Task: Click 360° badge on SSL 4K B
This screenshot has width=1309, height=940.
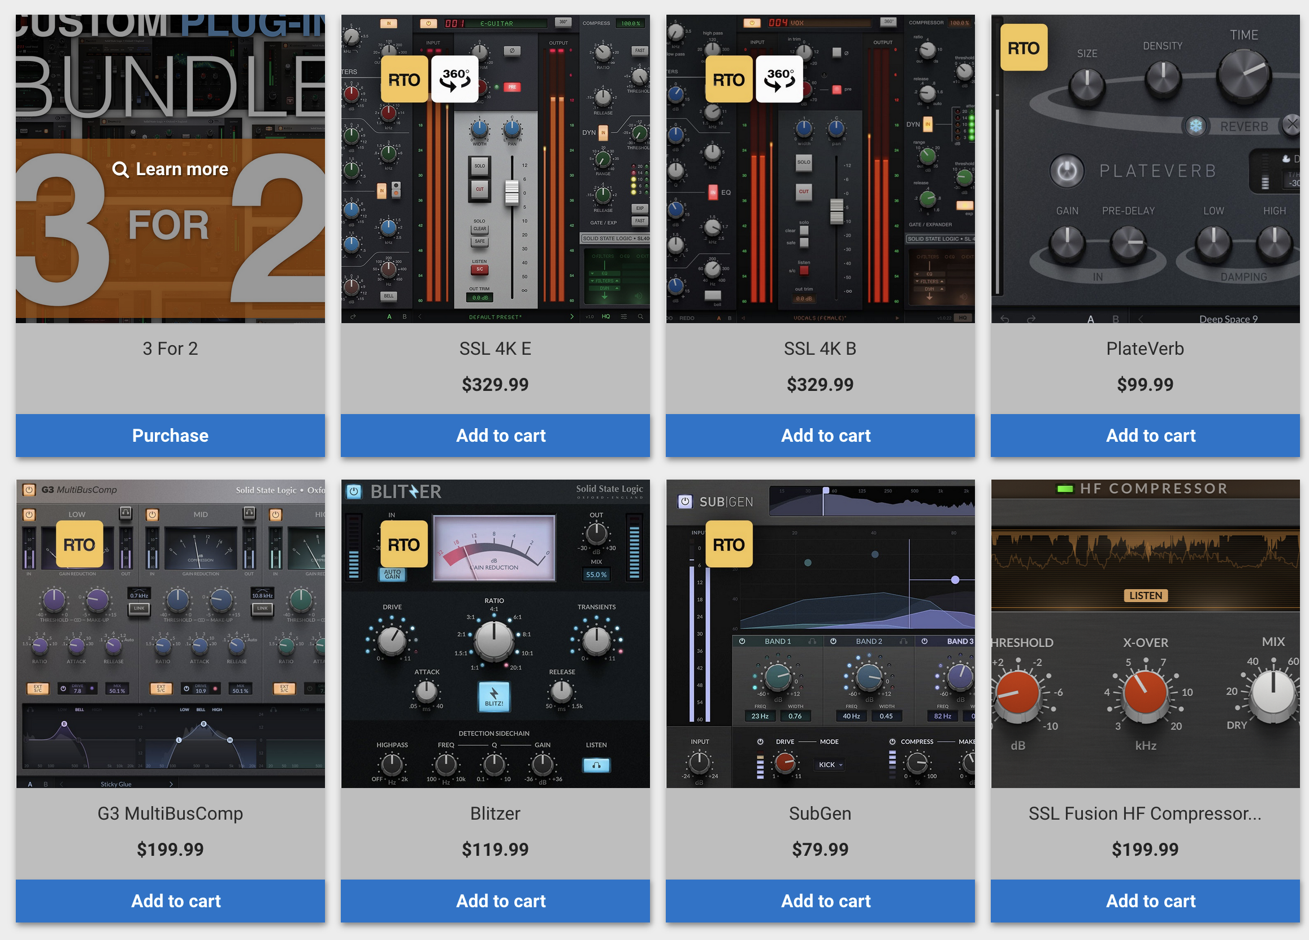Action: pyautogui.click(x=779, y=80)
